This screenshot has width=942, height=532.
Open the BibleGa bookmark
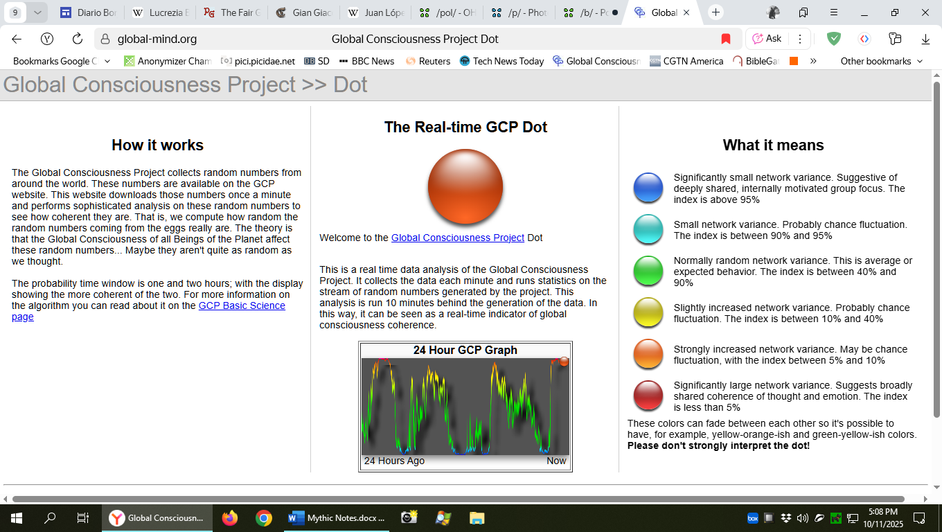click(756, 61)
